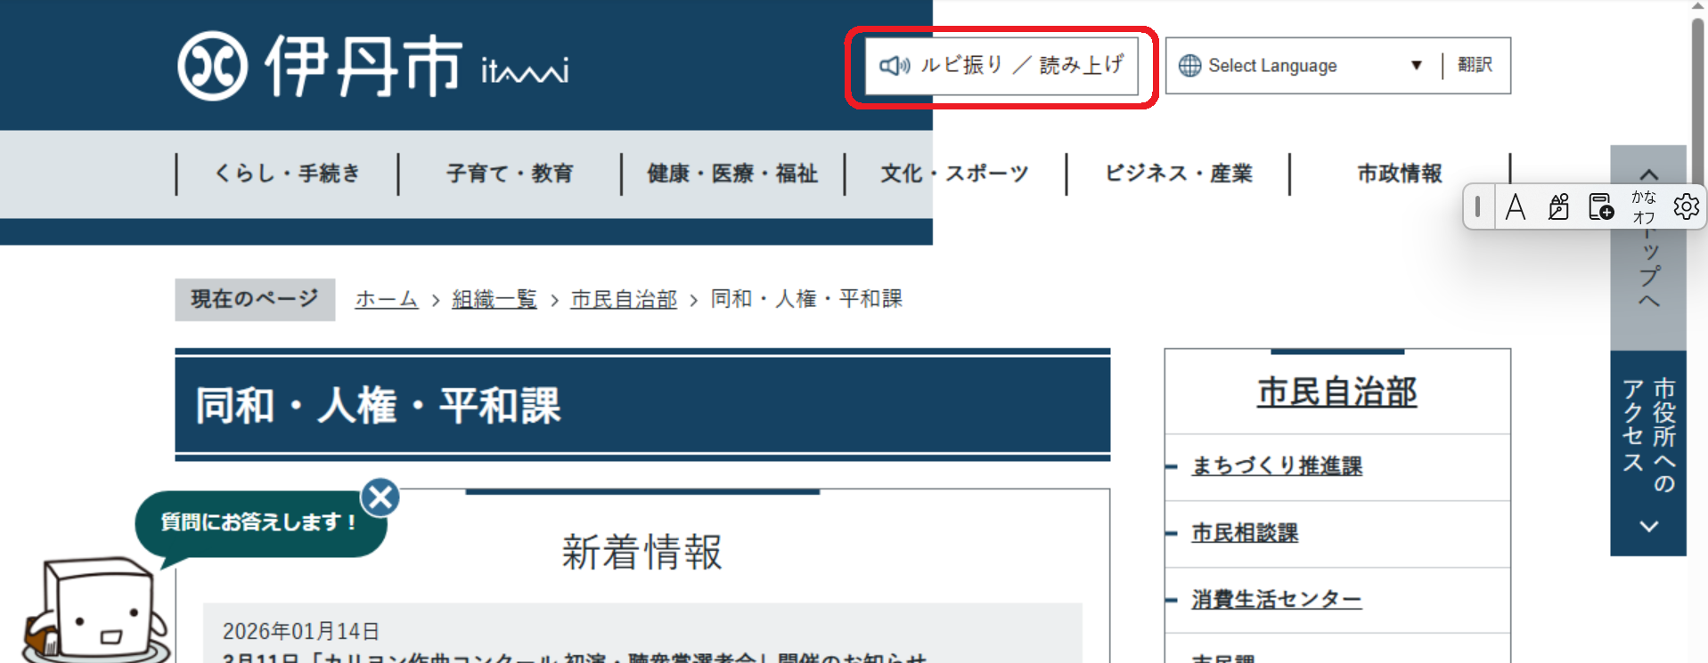Image resolution: width=1708 pixels, height=663 pixels.
Task: Open the くらし・手続き menu
Action: pyautogui.click(x=287, y=174)
